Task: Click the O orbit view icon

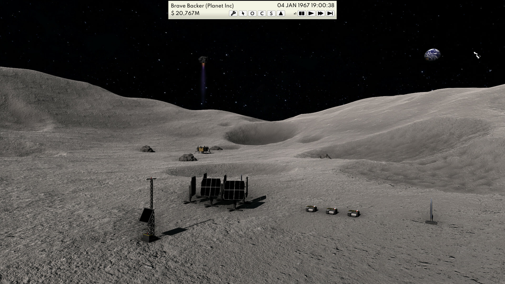Action: coord(252,13)
